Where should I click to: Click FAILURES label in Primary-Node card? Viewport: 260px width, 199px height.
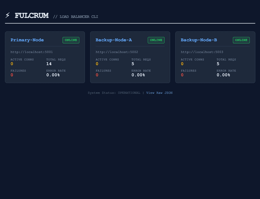tap(18, 71)
